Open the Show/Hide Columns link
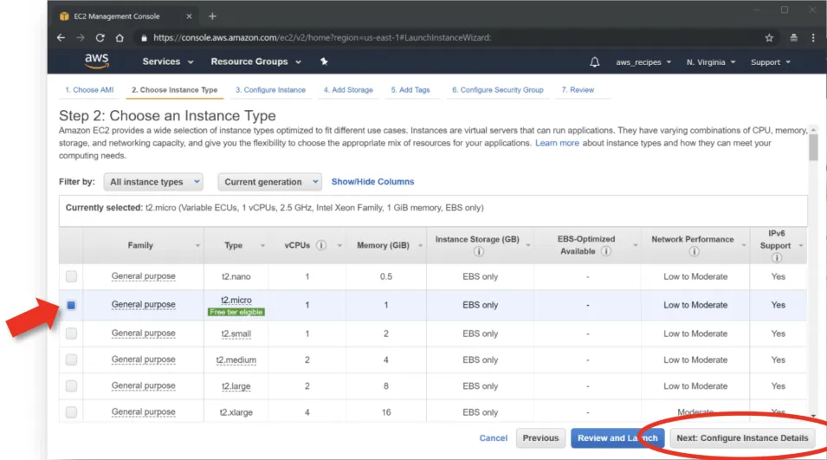This screenshot has width=827, height=460. (372, 181)
